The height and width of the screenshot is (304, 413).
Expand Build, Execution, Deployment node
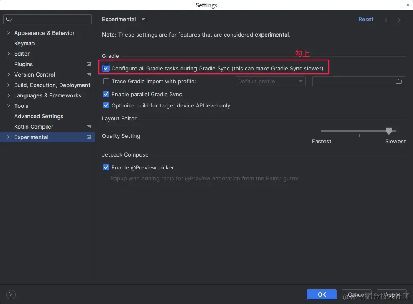[x=8, y=85]
